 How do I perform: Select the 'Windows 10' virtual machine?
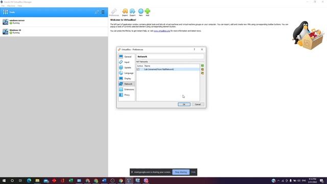[54, 32]
